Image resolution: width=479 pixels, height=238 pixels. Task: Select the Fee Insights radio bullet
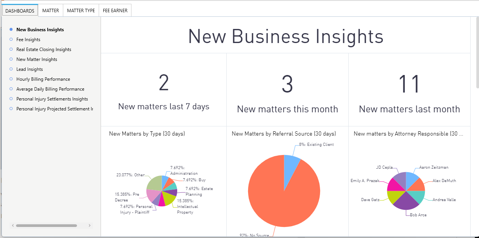click(x=11, y=39)
